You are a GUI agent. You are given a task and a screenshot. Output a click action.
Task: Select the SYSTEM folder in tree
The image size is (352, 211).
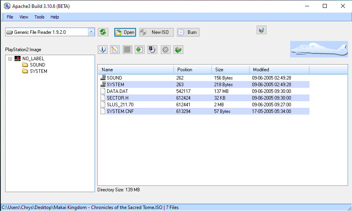click(38, 71)
